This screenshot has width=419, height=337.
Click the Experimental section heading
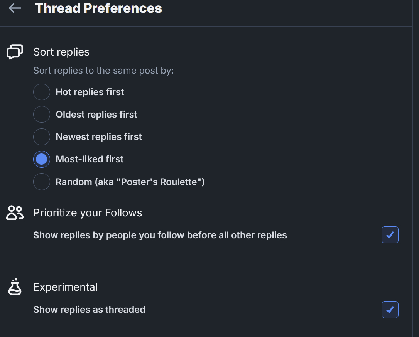pos(65,287)
